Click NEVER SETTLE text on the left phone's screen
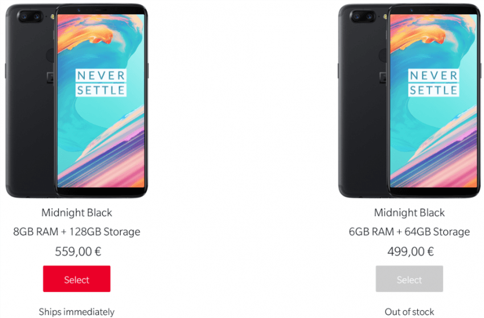 pyautogui.click(x=101, y=82)
